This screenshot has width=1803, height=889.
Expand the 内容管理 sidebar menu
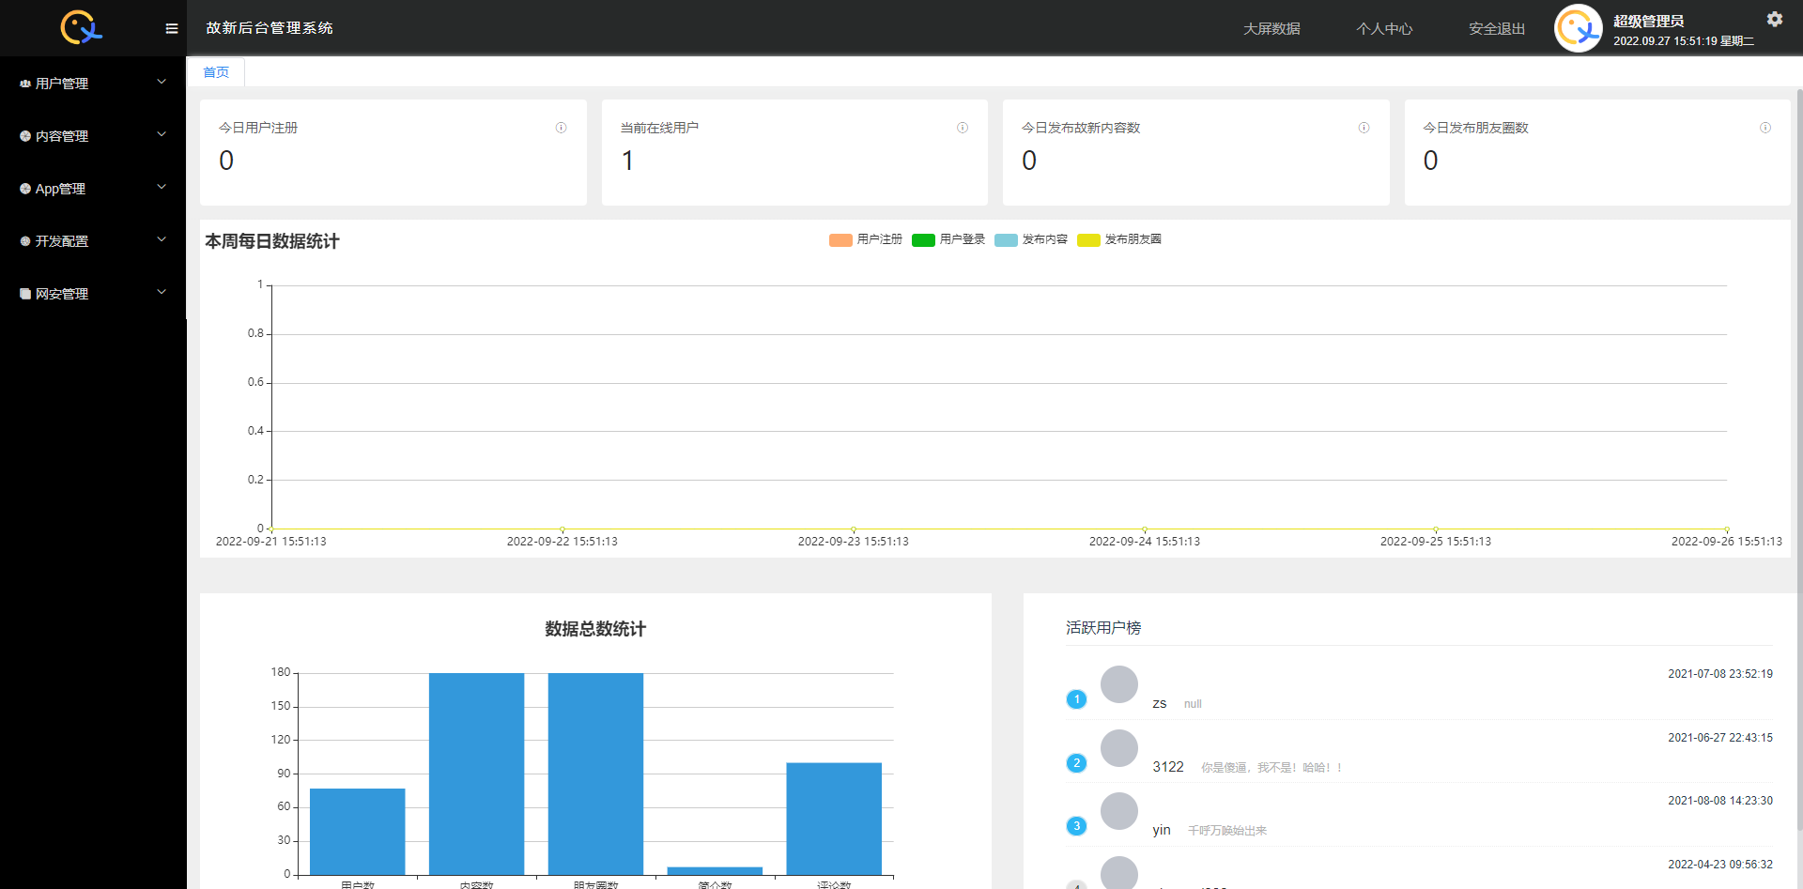pos(92,136)
